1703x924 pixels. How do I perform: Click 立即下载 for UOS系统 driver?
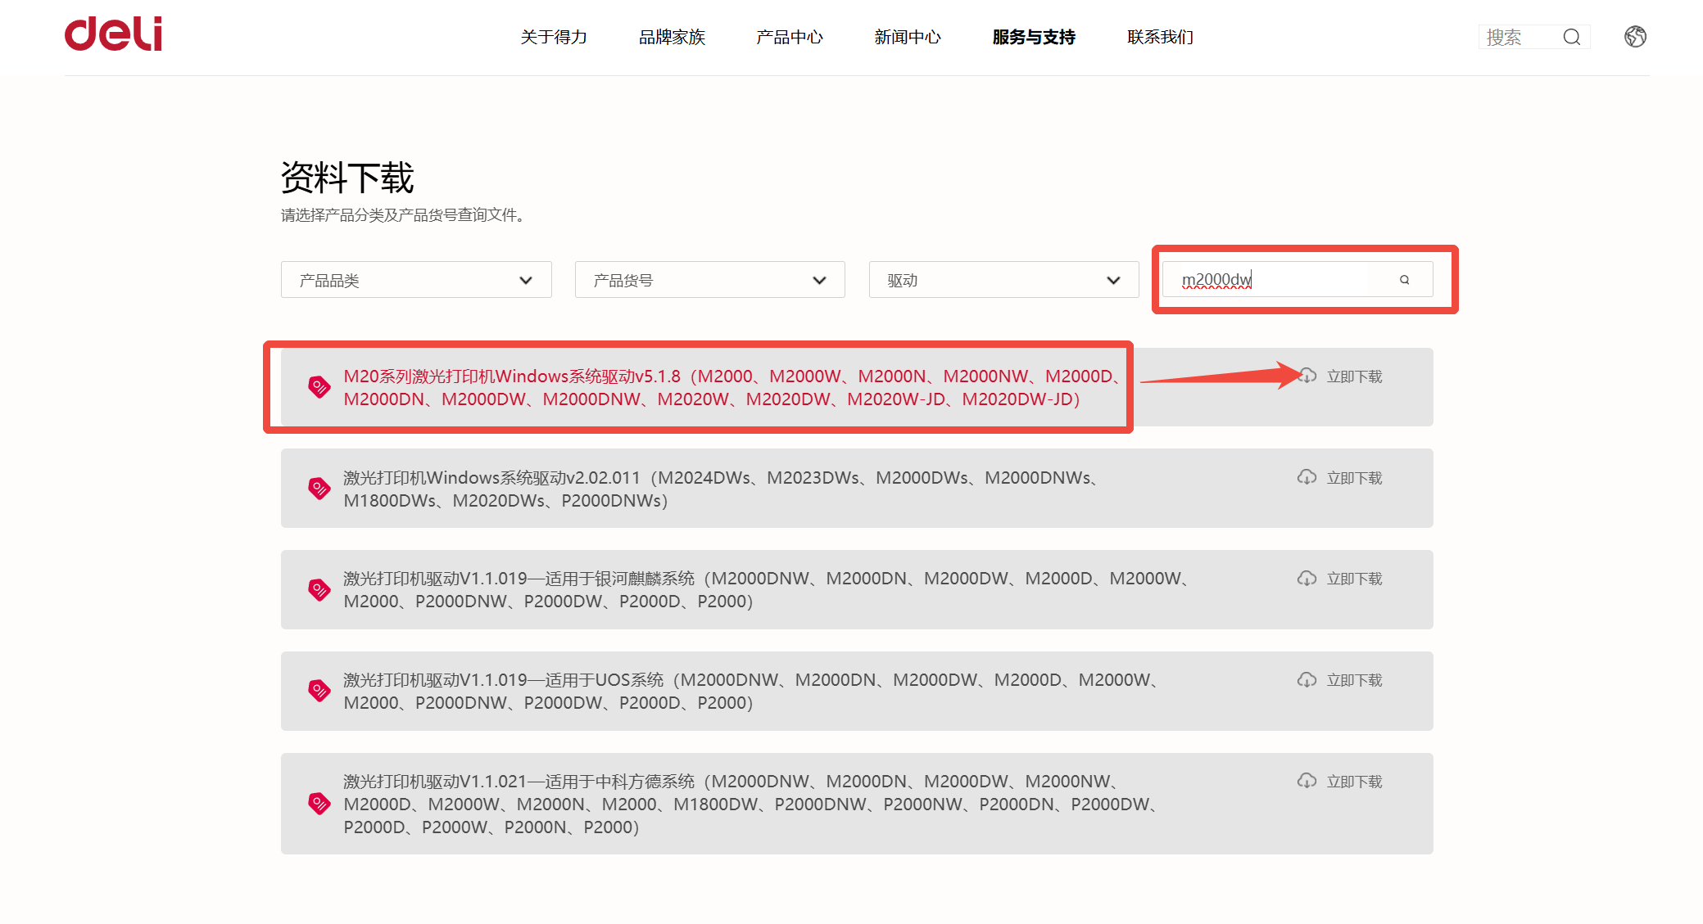coord(1354,680)
